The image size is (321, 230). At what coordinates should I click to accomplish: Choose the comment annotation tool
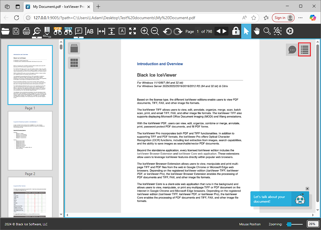tap(79, 31)
